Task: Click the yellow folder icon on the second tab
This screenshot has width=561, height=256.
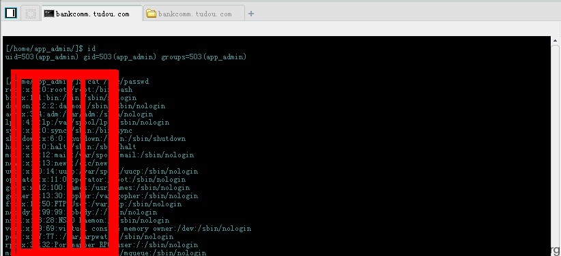Action: coord(152,14)
